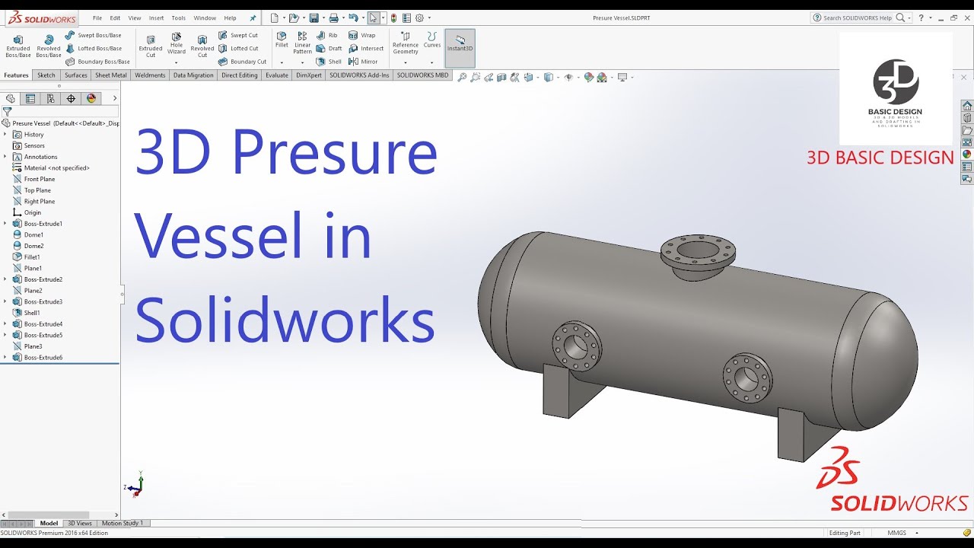Apply the Rib feature
Viewport: 974px width, 548px height.
coord(327,35)
